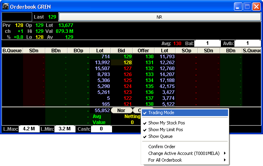Viewport: 263px width, 166px height.
Task: Click offer lot 17,188
Action: click(167, 80)
